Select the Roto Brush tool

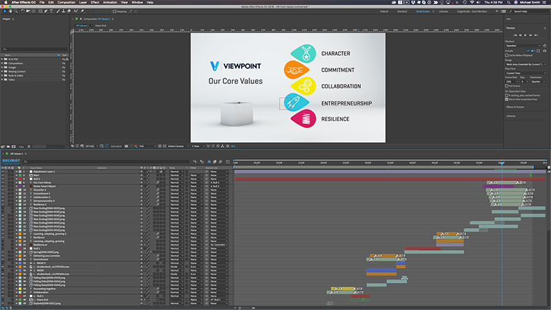coord(76,11)
